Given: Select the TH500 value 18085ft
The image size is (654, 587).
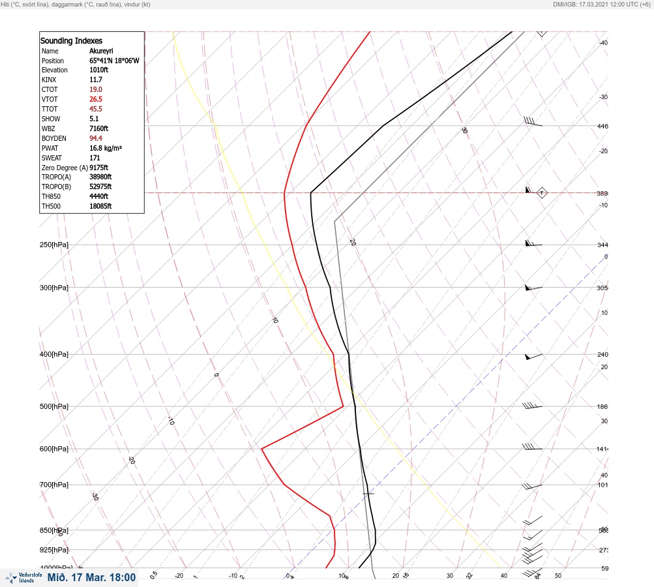Looking at the screenshot, I should point(100,206).
